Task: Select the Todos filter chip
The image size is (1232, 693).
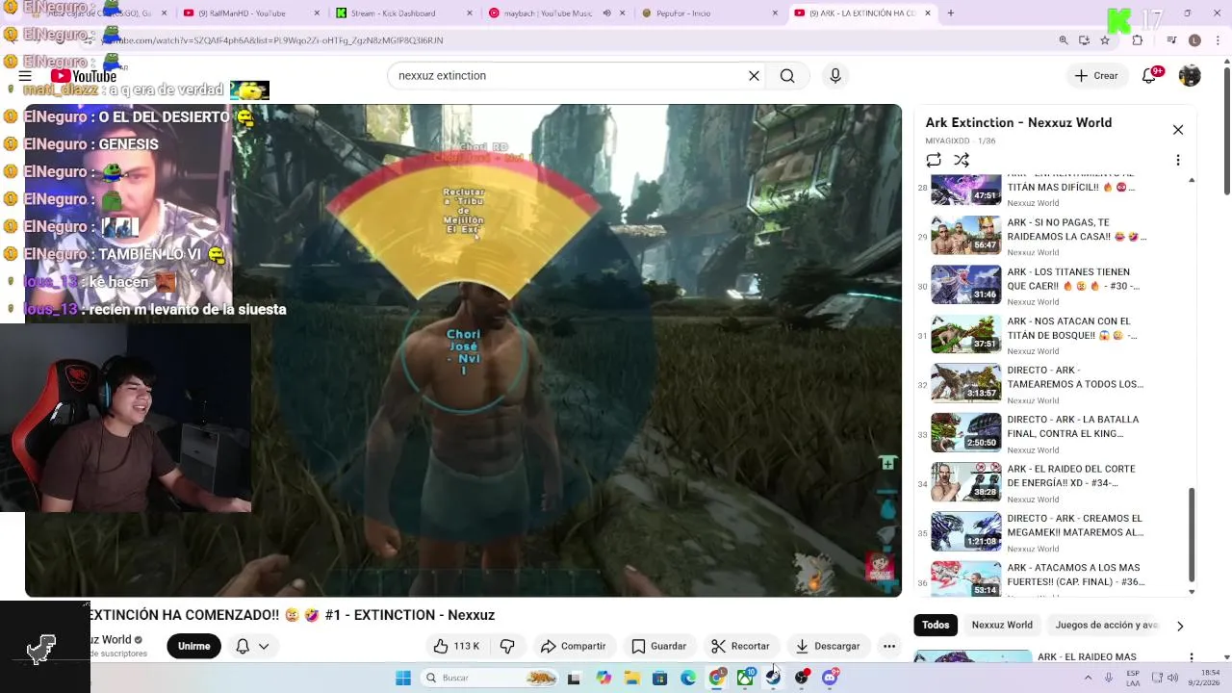Action: click(936, 625)
